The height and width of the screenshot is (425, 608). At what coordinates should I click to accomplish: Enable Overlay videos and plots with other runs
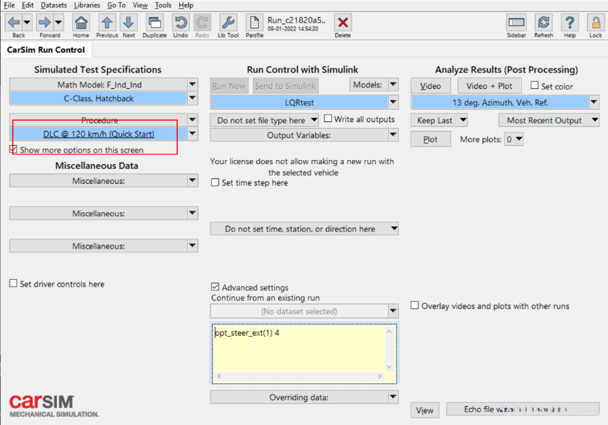pyautogui.click(x=415, y=305)
